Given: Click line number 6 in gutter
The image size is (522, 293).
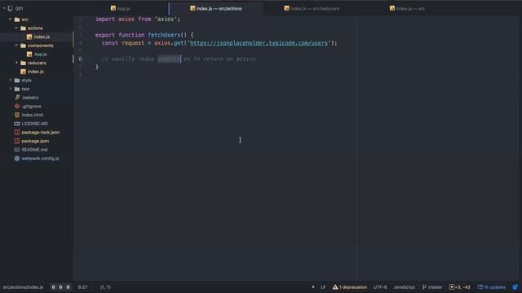Looking at the screenshot, I should pyautogui.click(x=80, y=59).
